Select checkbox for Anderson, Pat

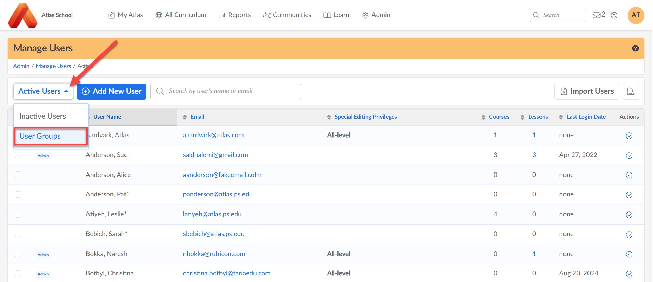[x=18, y=194]
